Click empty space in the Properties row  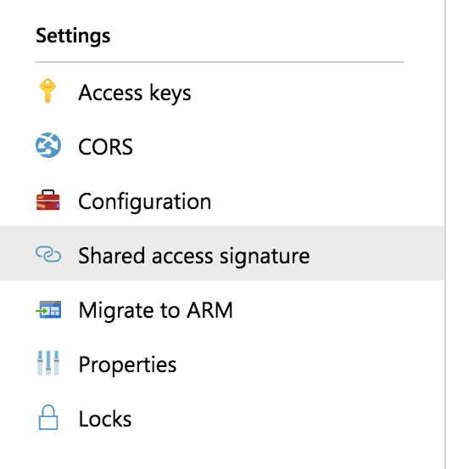point(310,364)
